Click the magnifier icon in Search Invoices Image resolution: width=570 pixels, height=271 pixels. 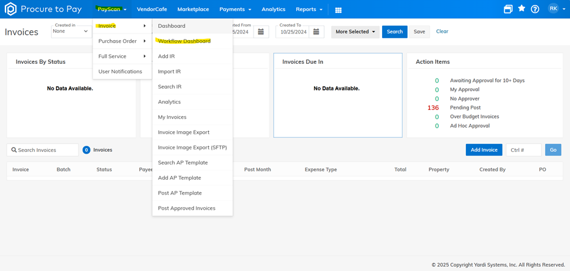[14, 150]
